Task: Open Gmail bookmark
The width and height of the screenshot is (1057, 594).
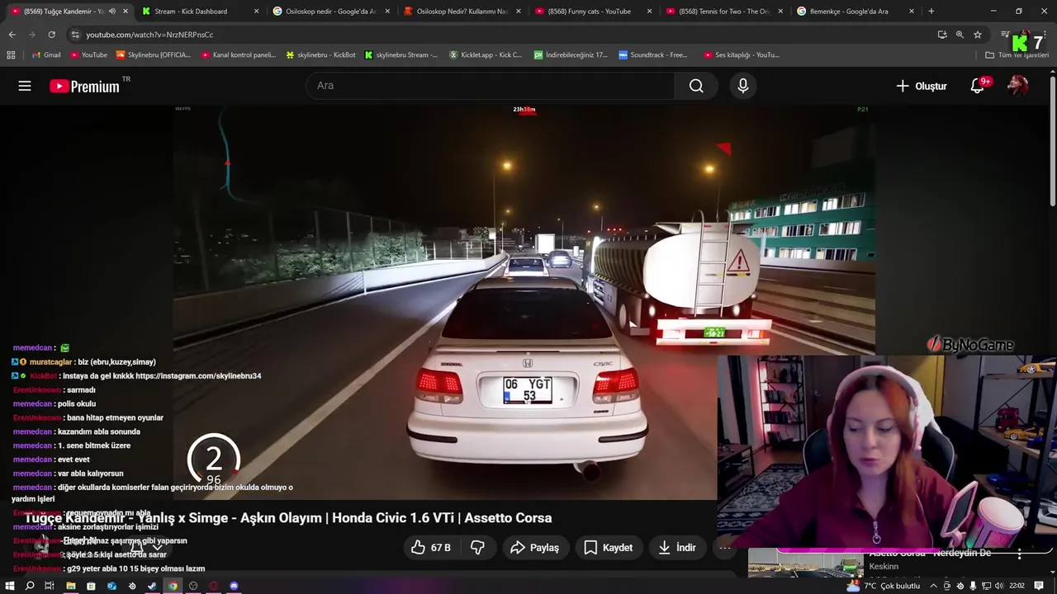Action: 45,54
